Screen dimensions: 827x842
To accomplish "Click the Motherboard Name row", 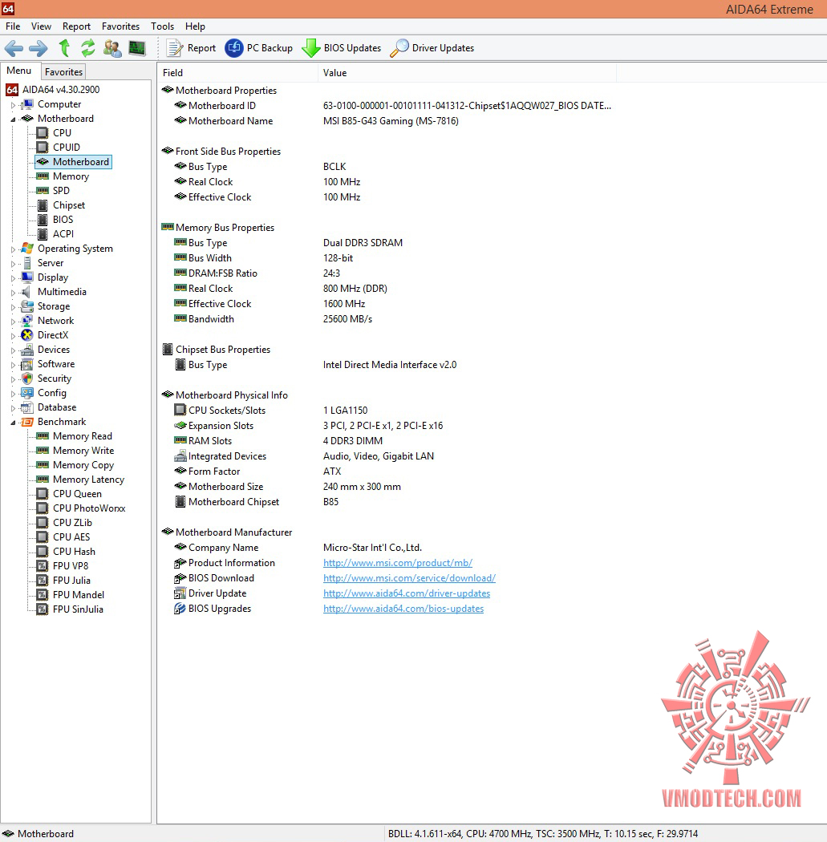I will point(387,121).
